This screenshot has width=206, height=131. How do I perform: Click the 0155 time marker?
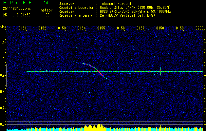101,28
